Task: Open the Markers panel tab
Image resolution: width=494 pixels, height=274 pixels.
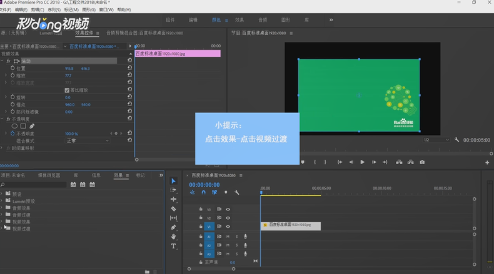Action: click(141, 175)
